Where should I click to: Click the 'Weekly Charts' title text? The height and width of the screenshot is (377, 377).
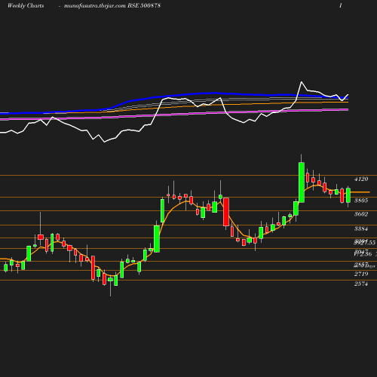[26, 6]
